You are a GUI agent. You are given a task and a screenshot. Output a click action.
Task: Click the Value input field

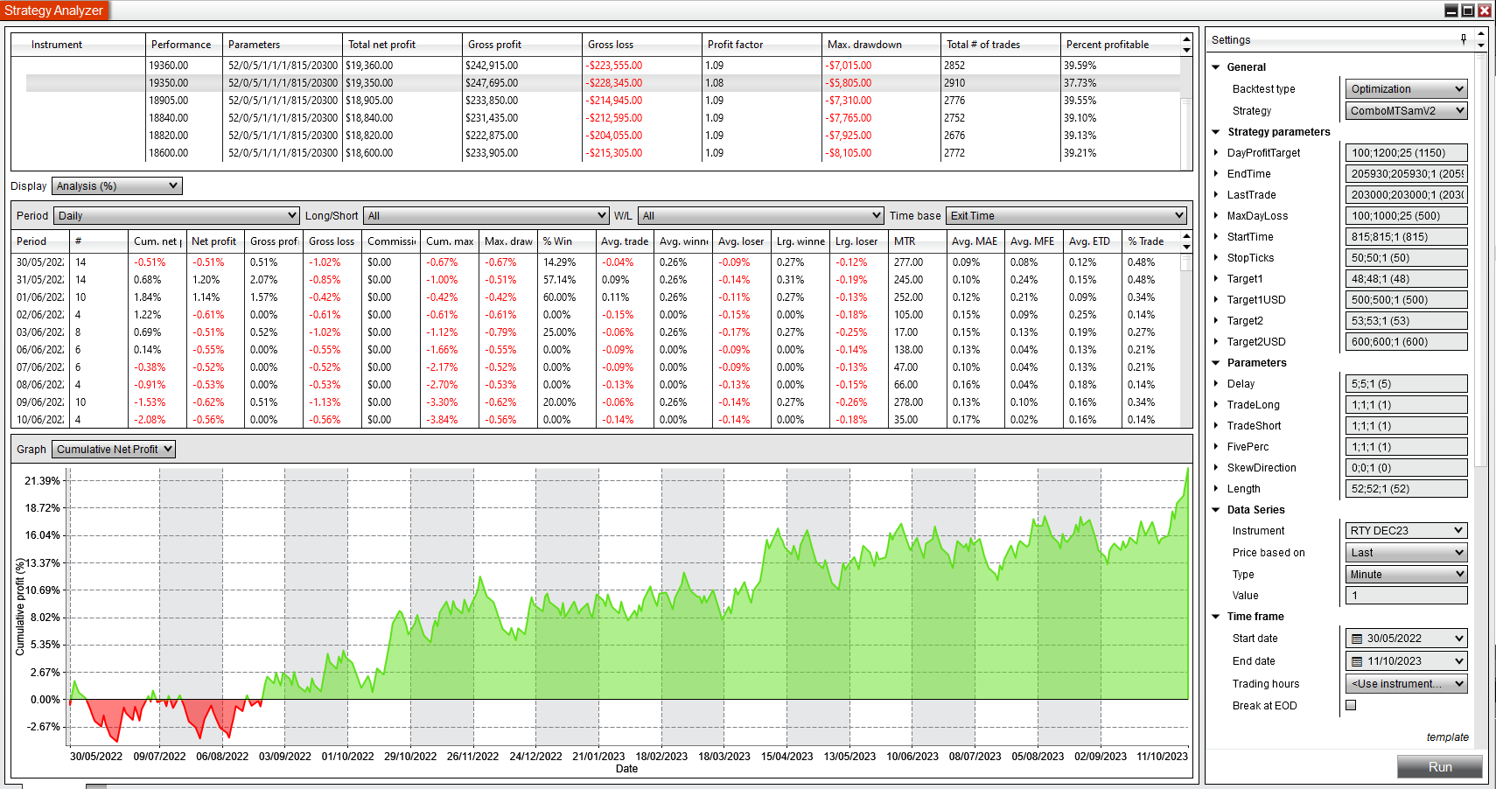point(1406,596)
